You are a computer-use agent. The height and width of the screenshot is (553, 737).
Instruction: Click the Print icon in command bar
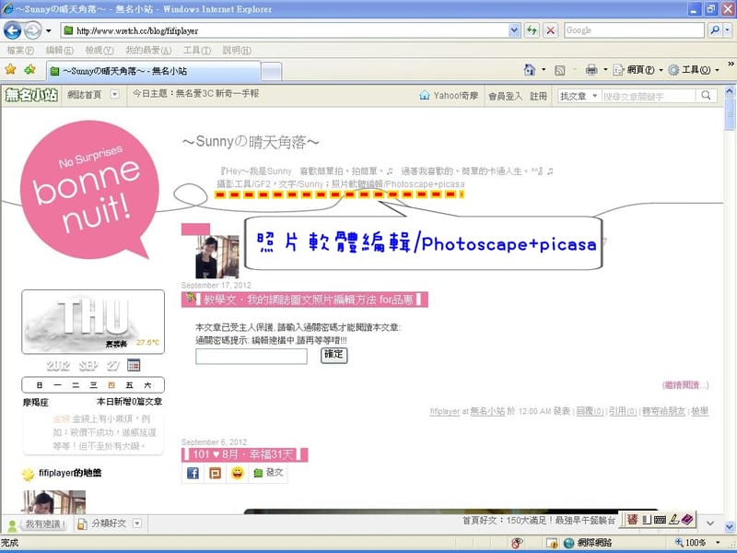click(x=591, y=70)
